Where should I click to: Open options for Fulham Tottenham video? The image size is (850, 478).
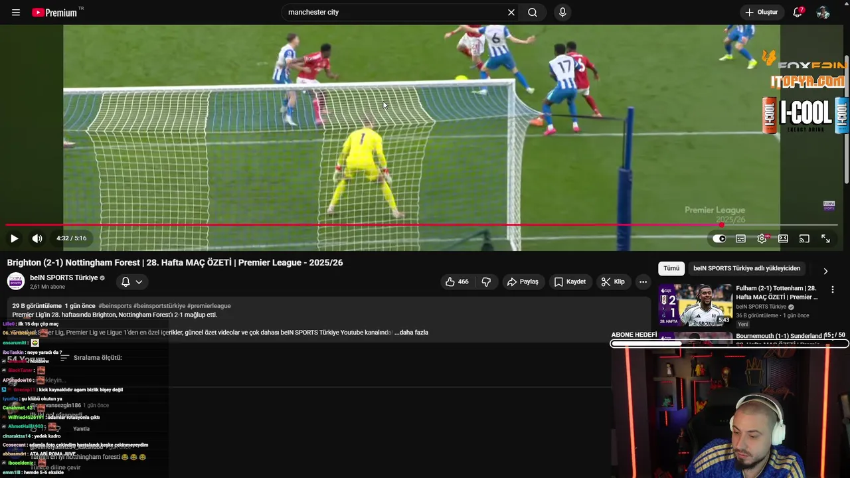(x=833, y=289)
